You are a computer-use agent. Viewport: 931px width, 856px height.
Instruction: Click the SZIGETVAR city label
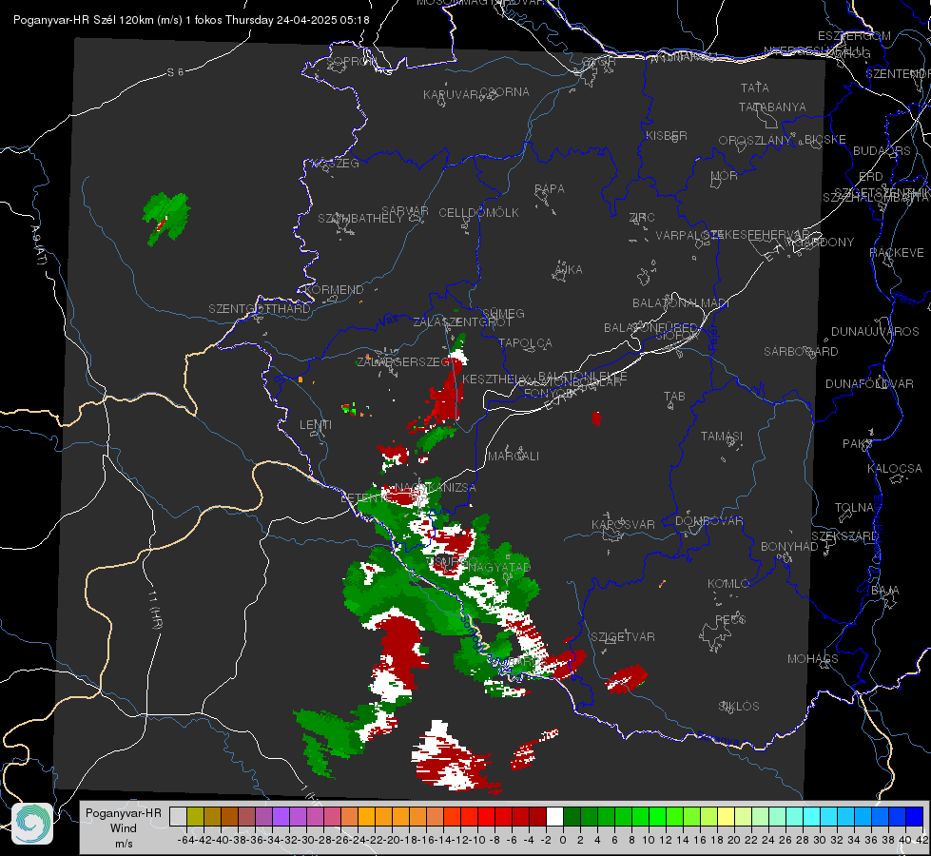click(x=622, y=637)
